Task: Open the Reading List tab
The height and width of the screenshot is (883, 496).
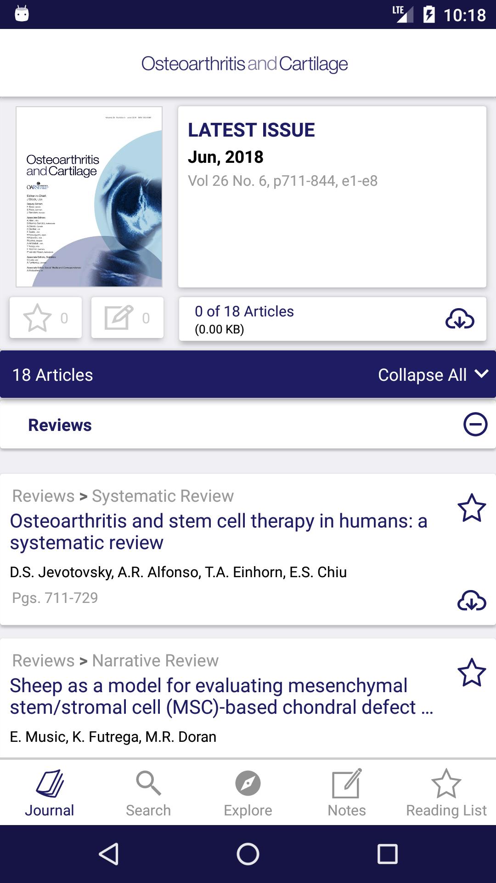Action: click(x=446, y=793)
